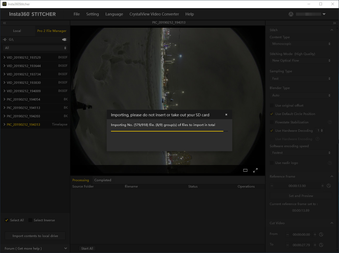
Task: Collapse the left file panel
Action: click(4, 23)
